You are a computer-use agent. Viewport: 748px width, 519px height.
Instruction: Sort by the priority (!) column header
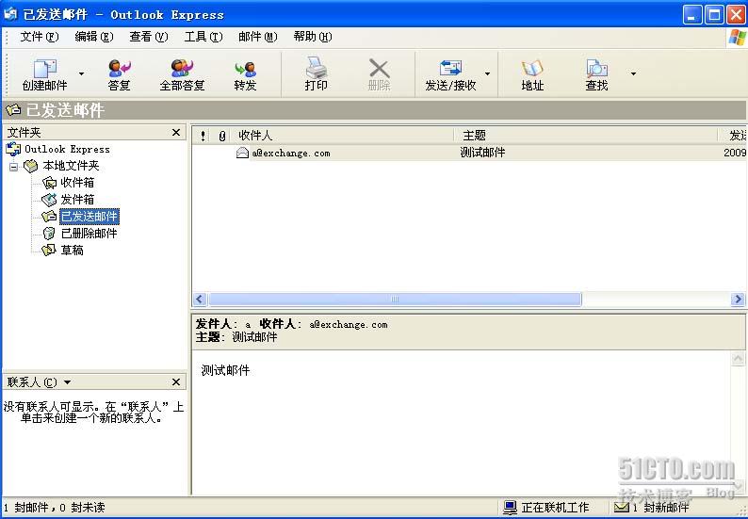(x=203, y=136)
